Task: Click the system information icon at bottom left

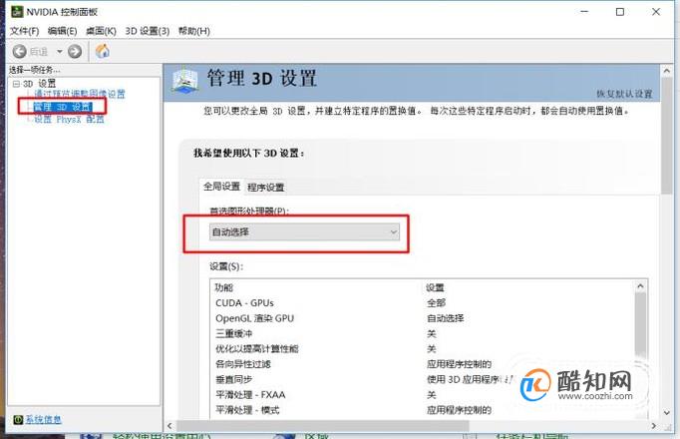Action: click(x=18, y=419)
